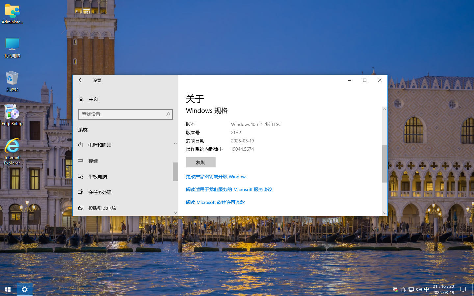
Task: Open Microsoft 软件许可条款 link
Action: (x=215, y=202)
